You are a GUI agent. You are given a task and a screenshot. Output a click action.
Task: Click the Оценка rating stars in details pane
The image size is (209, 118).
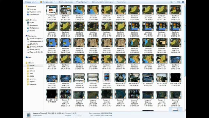click(77, 115)
